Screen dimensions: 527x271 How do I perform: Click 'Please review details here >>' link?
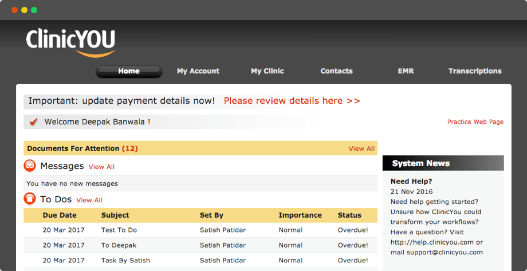[292, 101]
